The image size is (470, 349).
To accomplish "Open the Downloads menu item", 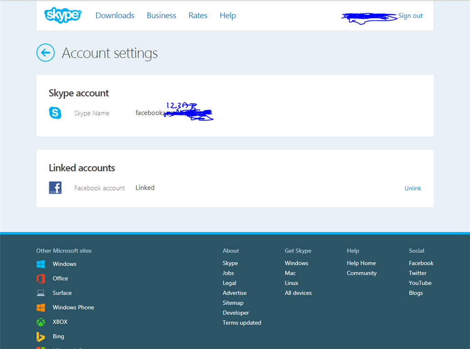I will (115, 16).
